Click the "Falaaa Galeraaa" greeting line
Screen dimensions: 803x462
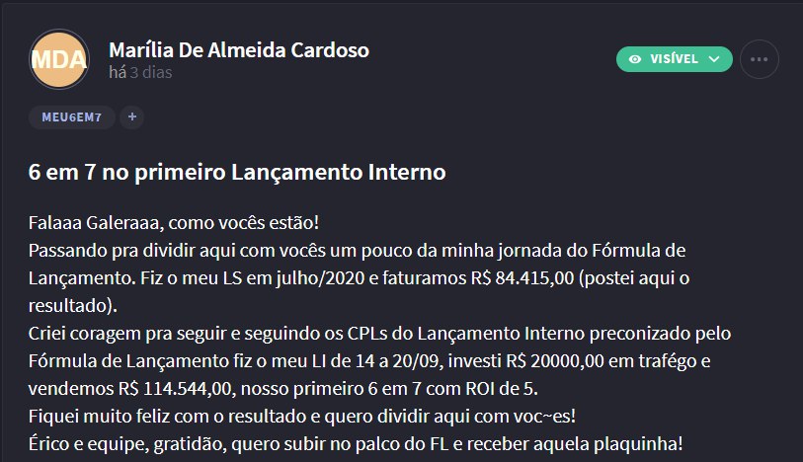174,223
